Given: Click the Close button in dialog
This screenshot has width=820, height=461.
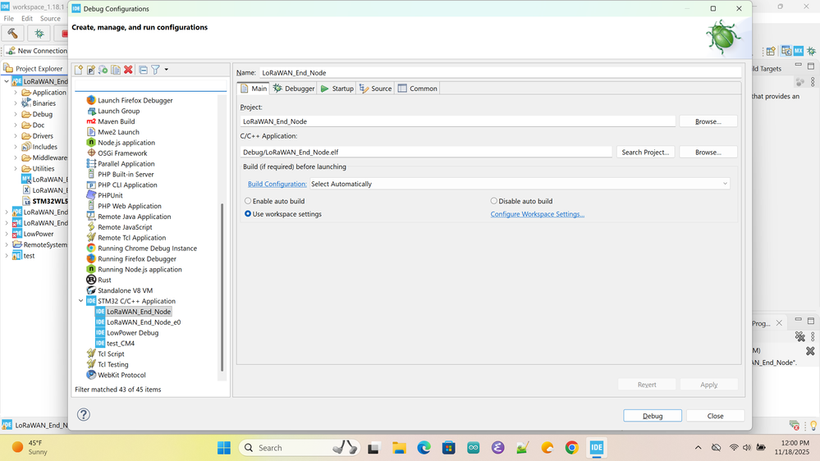Looking at the screenshot, I should coord(715,416).
